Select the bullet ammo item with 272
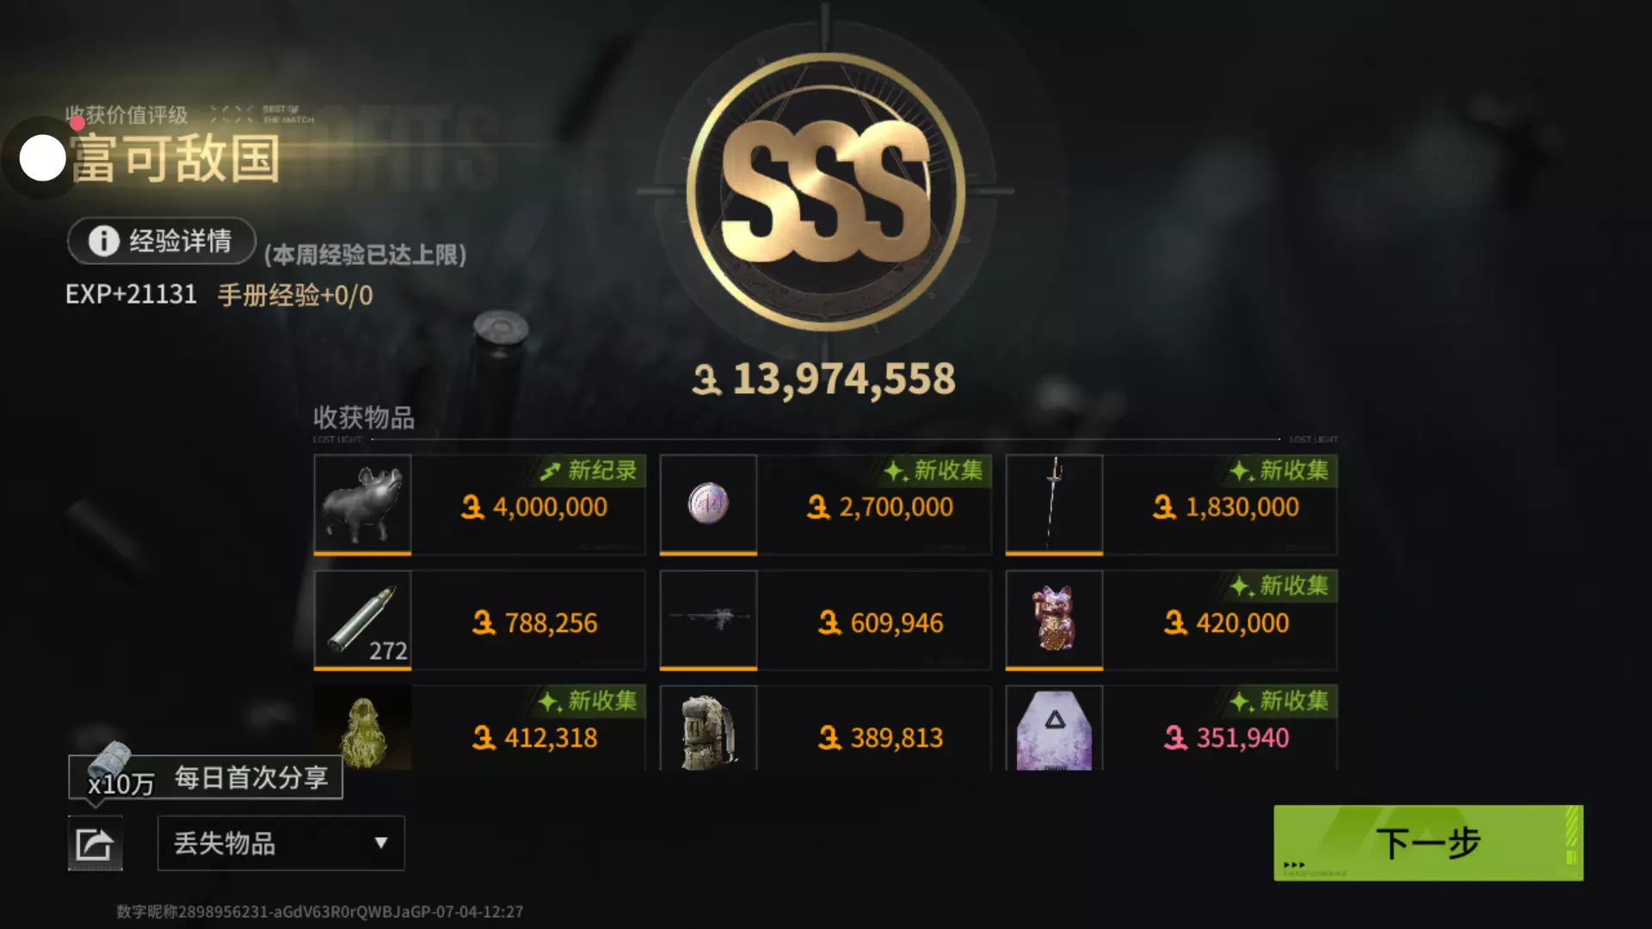This screenshot has width=1652, height=929. [x=362, y=619]
